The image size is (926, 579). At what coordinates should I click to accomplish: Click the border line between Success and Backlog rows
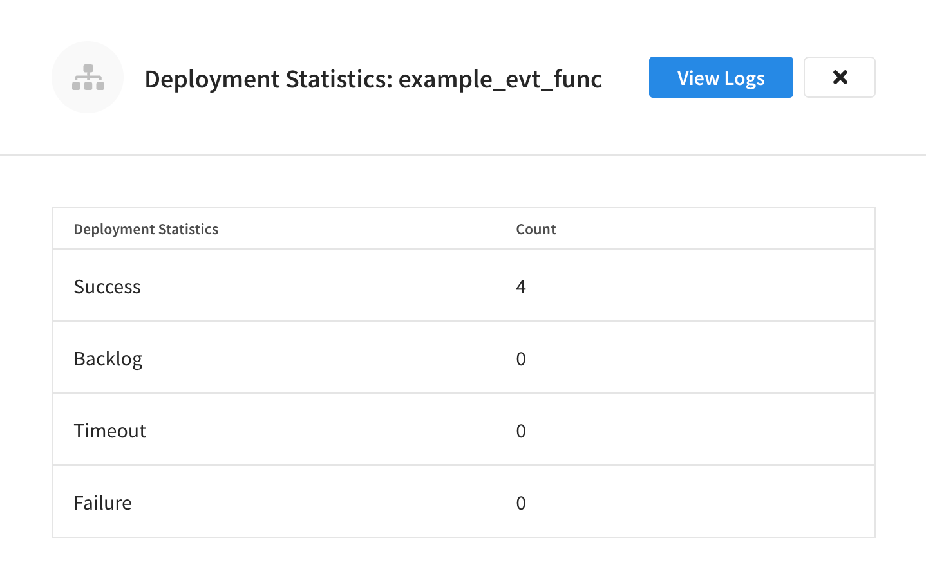[x=463, y=321]
